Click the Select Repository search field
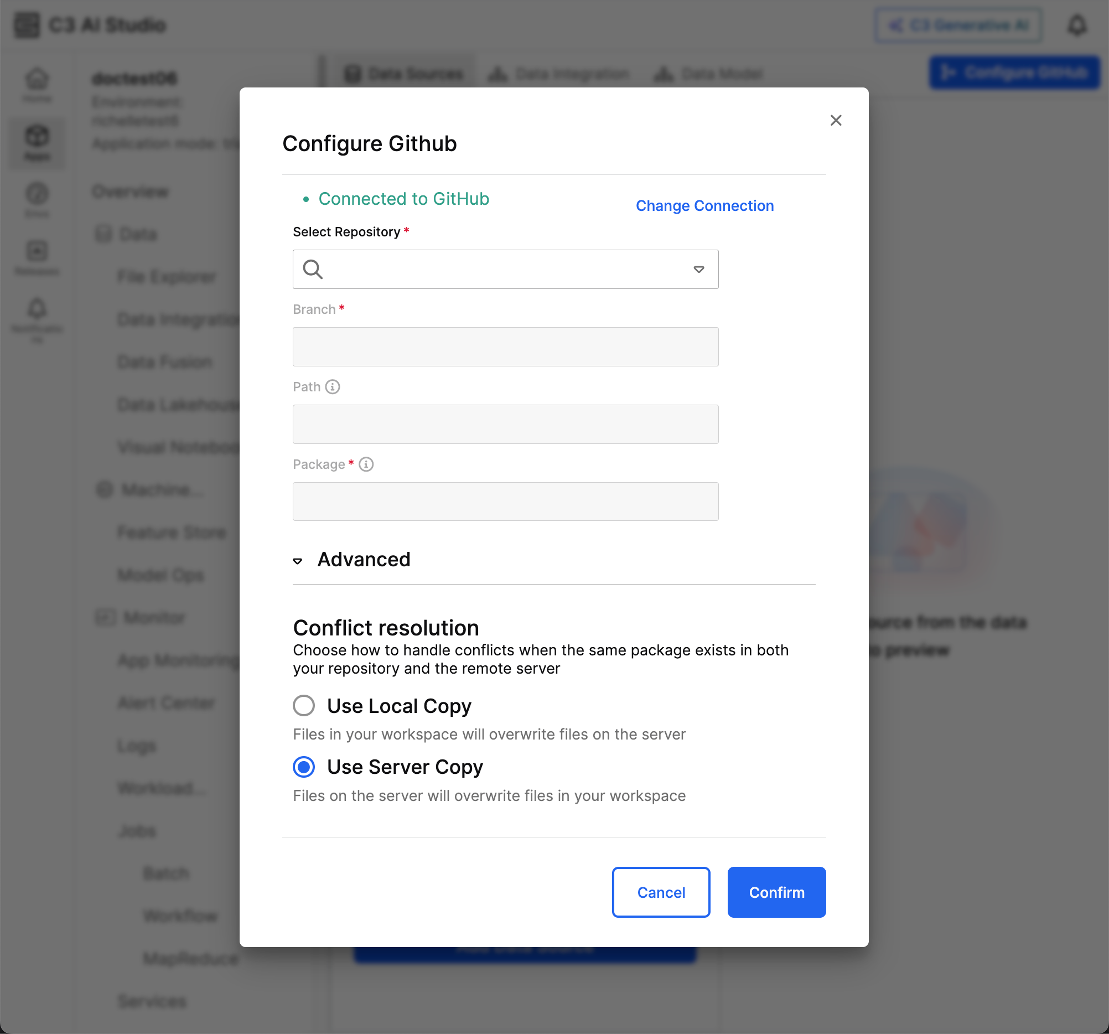 [505, 270]
